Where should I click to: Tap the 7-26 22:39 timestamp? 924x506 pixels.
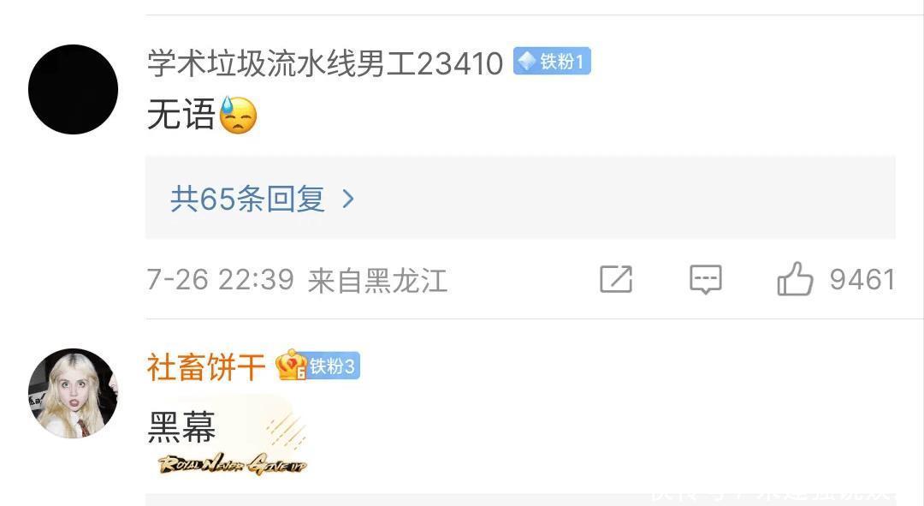tap(220, 279)
